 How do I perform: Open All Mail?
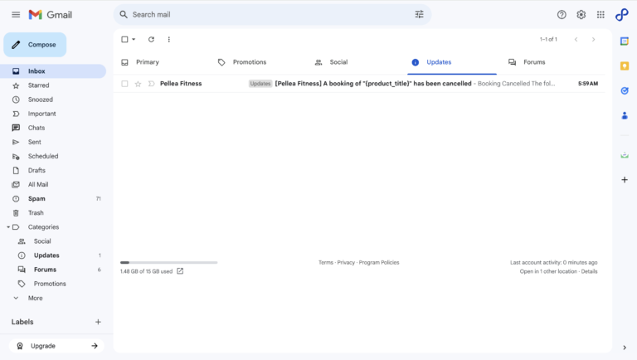[x=53, y=184]
